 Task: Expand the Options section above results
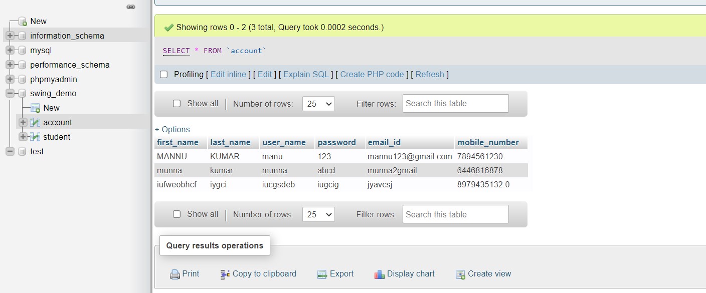pyautogui.click(x=172, y=129)
